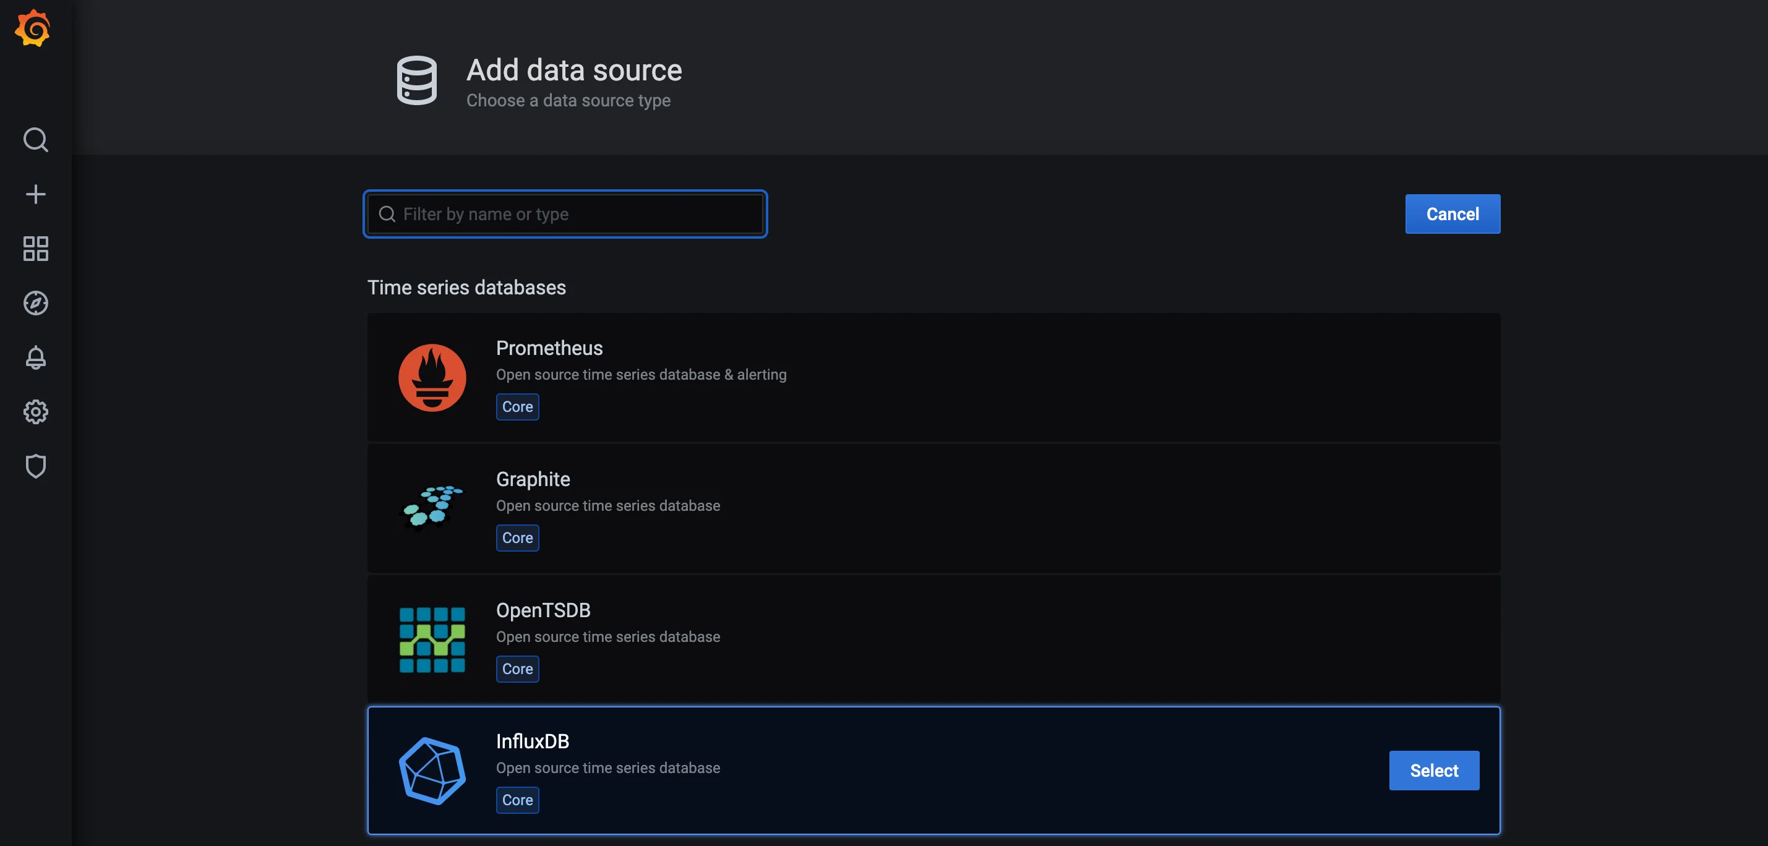1768x846 pixels.
Task: Click the InfluxDB title
Action: 533,741
